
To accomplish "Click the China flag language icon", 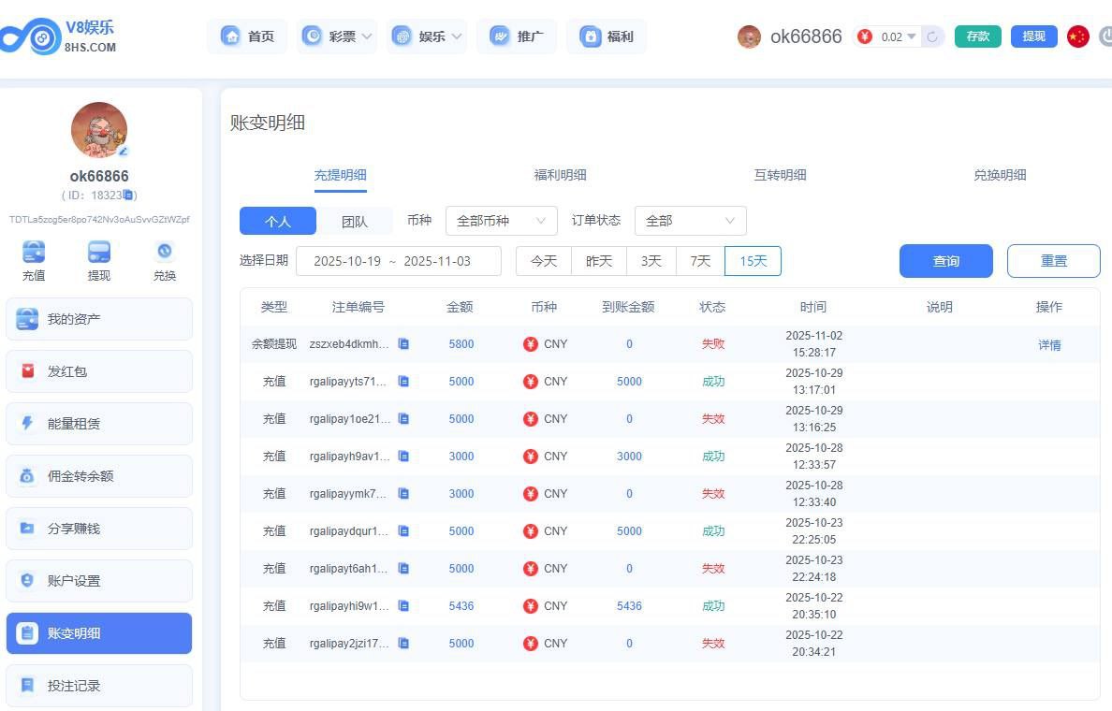I will pyautogui.click(x=1078, y=36).
